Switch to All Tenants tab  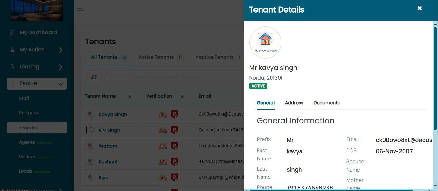tap(110, 57)
